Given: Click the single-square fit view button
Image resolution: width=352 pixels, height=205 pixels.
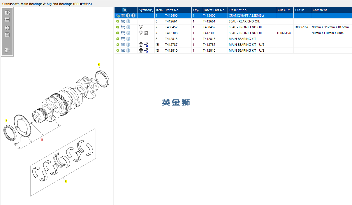Looking at the screenshot, I should coord(7,35).
